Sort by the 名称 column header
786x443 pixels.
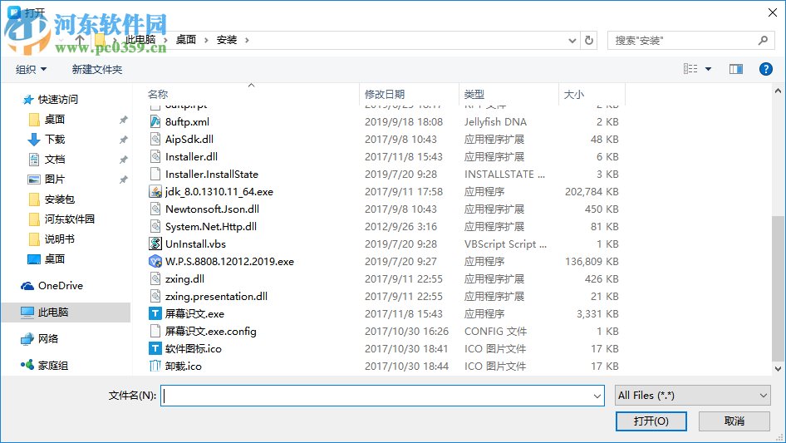158,94
